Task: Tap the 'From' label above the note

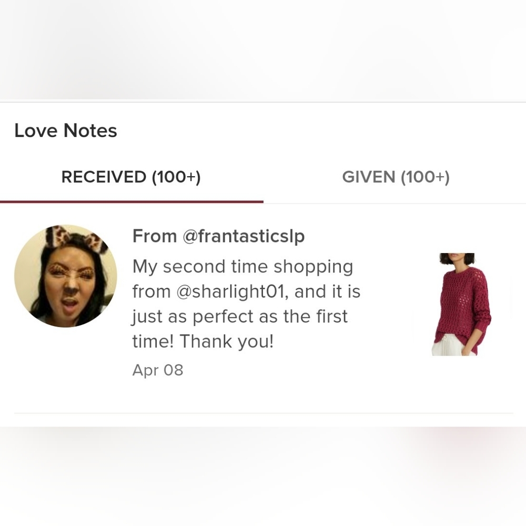Action: [x=155, y=236]
